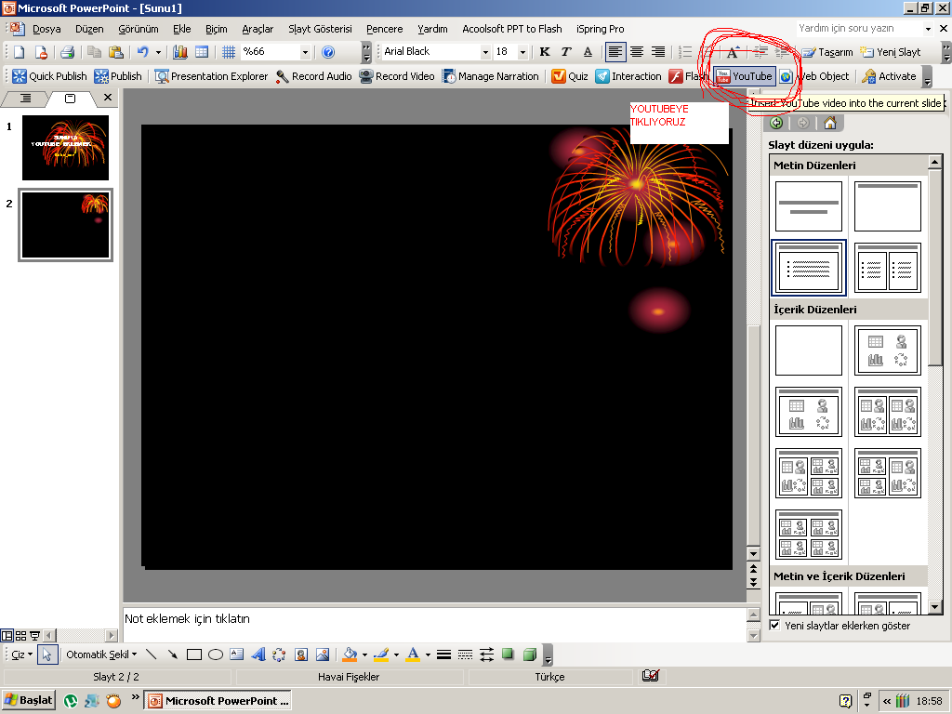Click the Yeni Slayt button
The image size is (952, 714).
891,52
